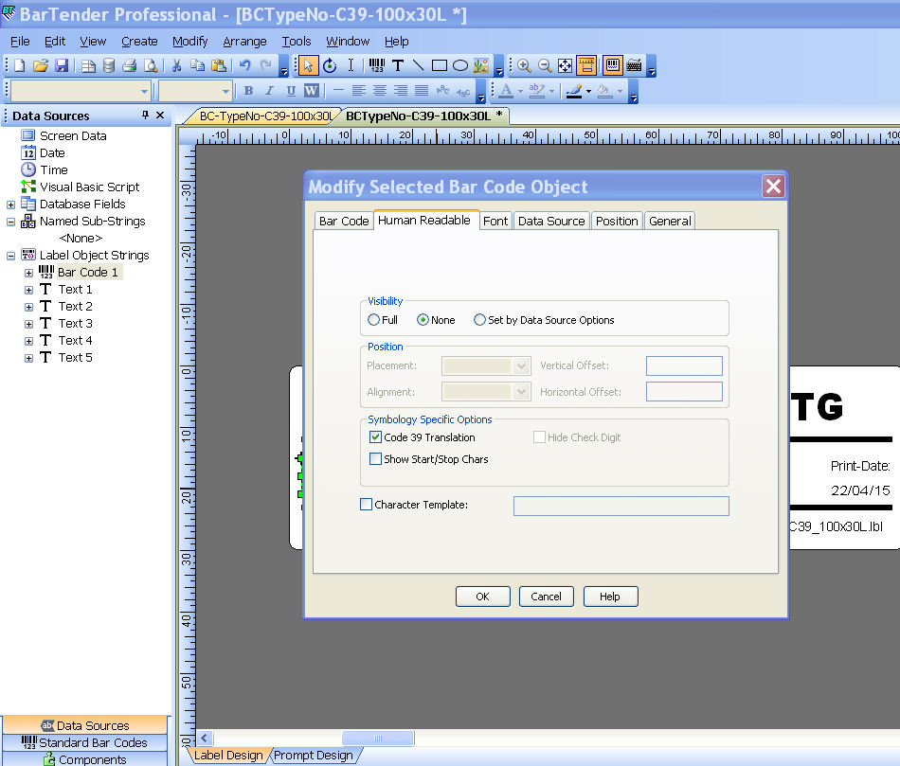
Task: Paste from clipboard
Action: tap(219, 65)
